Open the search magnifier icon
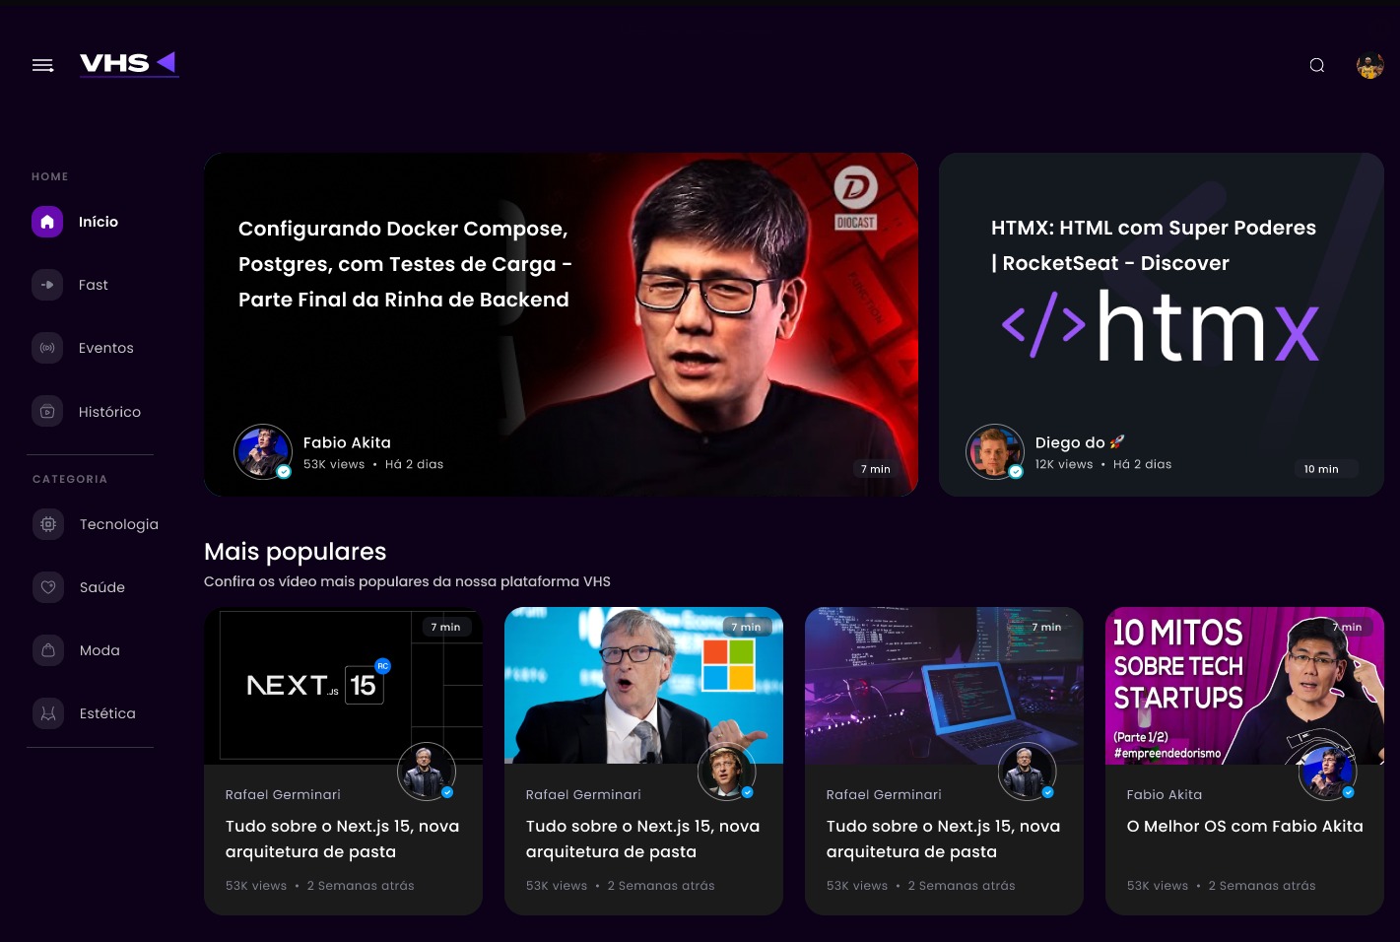Screen dimensions: 1400x942 coord(1316,65)
